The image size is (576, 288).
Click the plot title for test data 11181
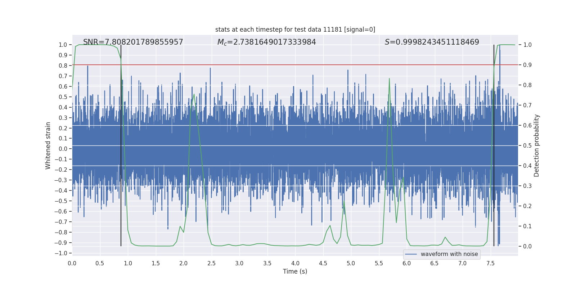[295, 30]
